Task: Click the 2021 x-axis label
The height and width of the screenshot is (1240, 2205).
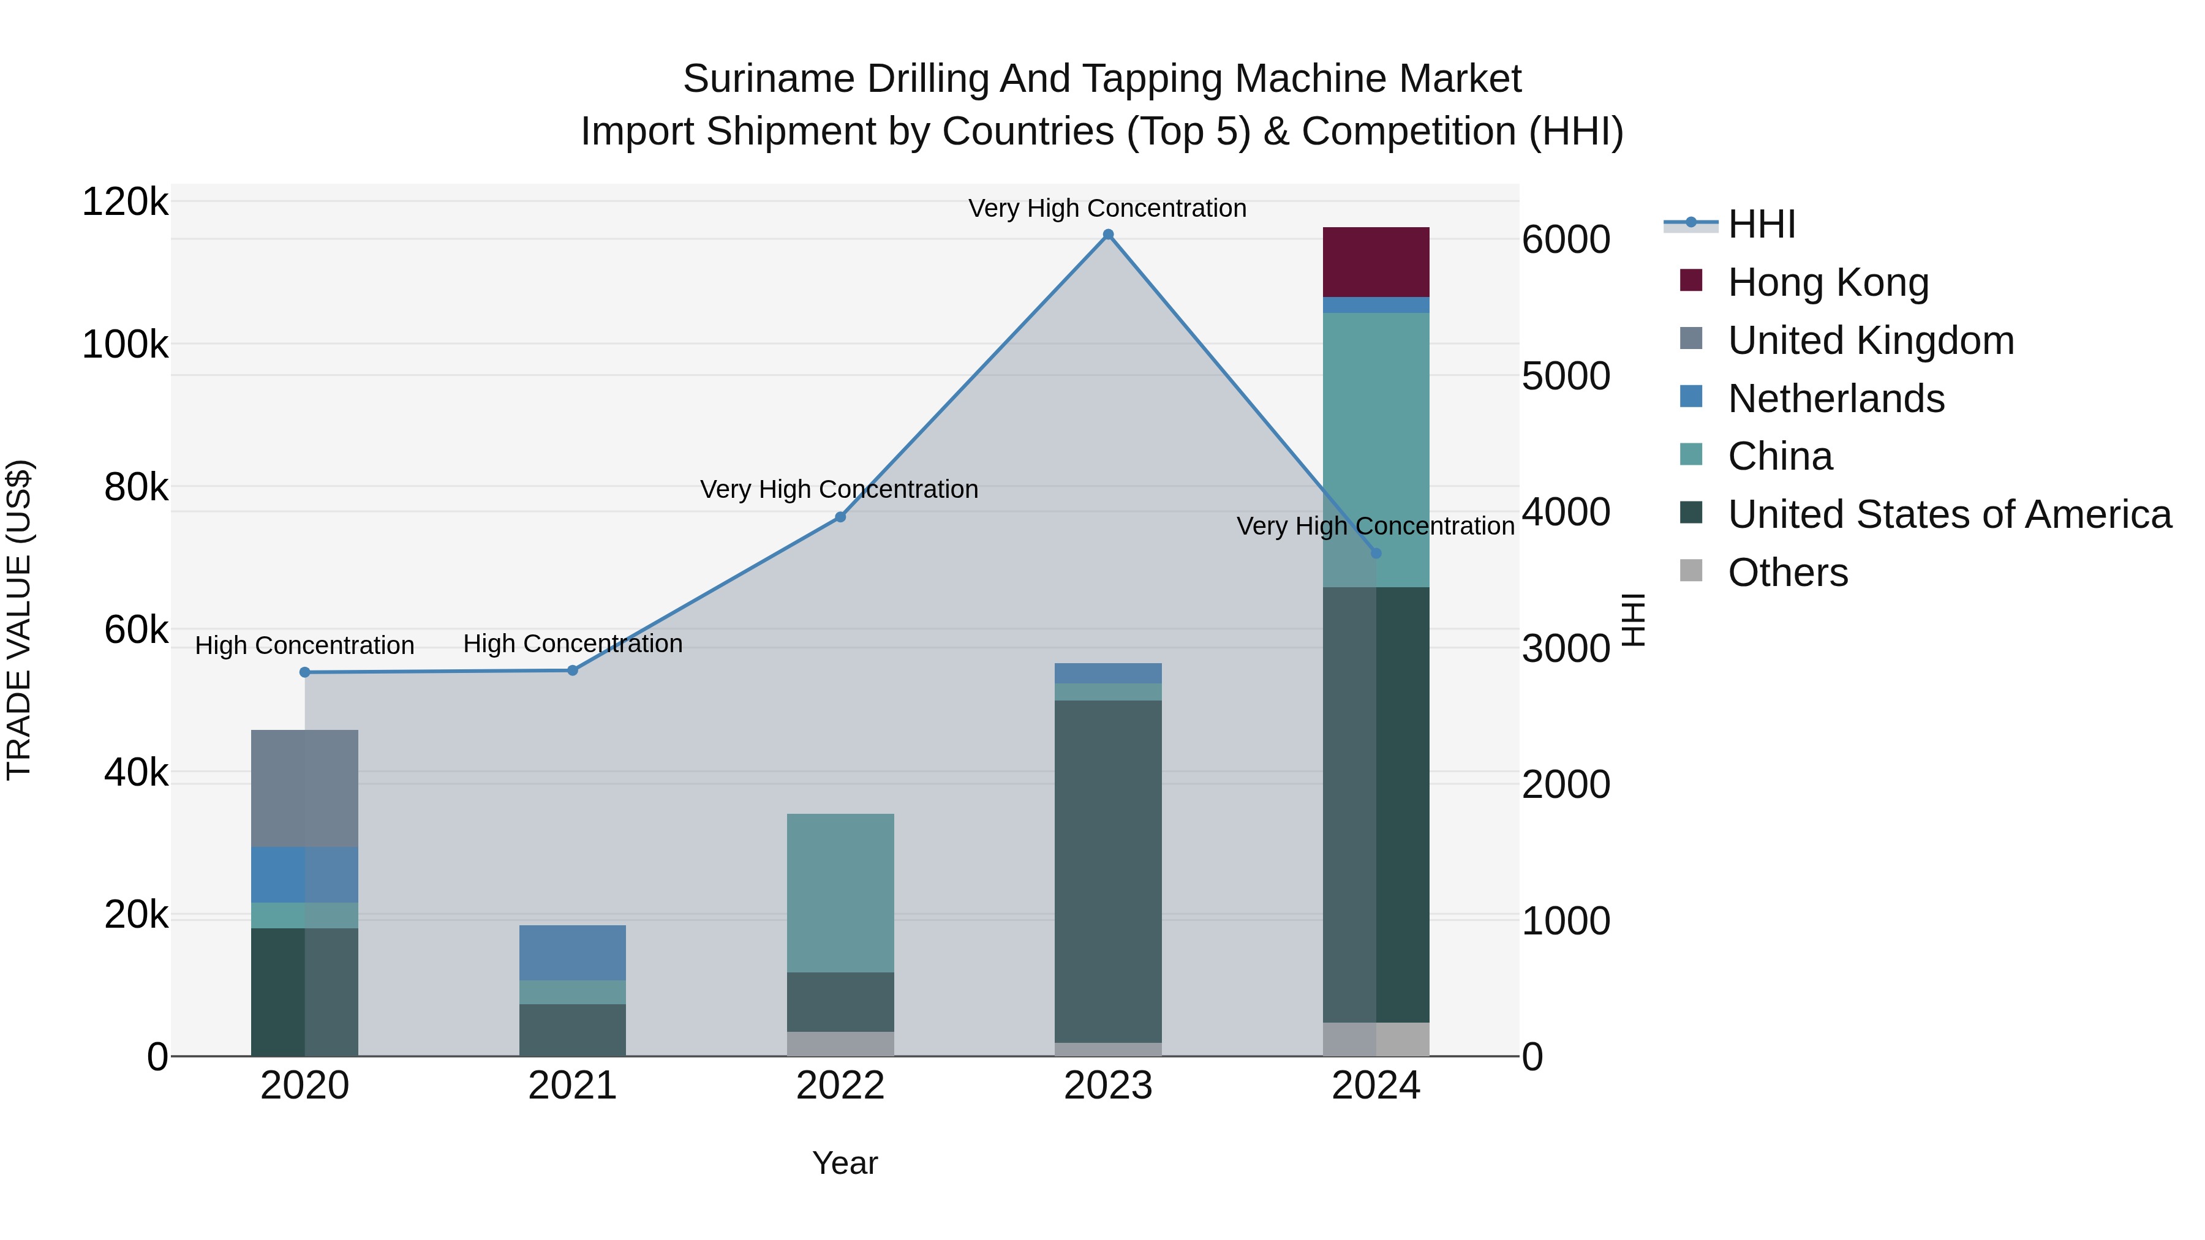Action: pyautogui.click(x=573, y=1086)
